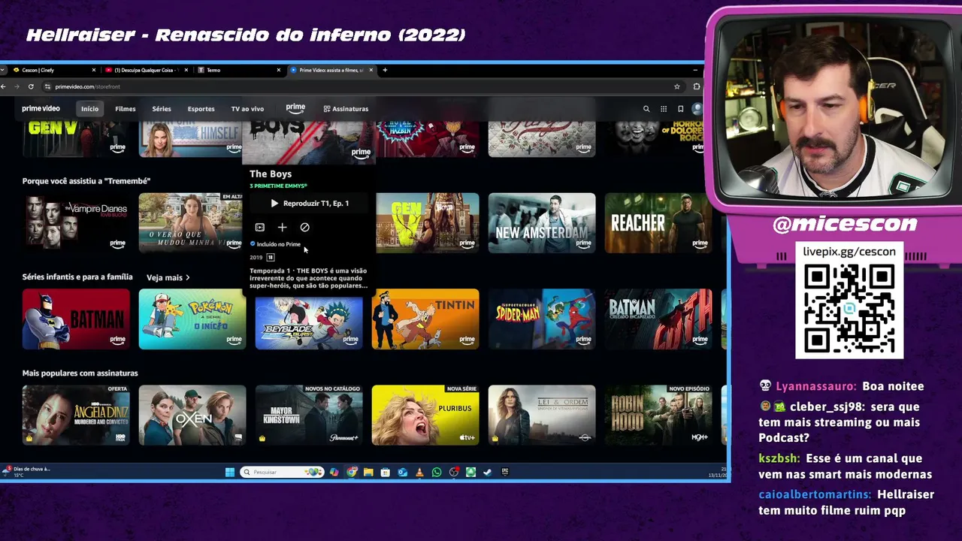Image resolution: width=962 pixels, height=541 pixels.
Task: Open the Robin Hood thumbnail
Action: pyautogui.click(x=658, y=415)
